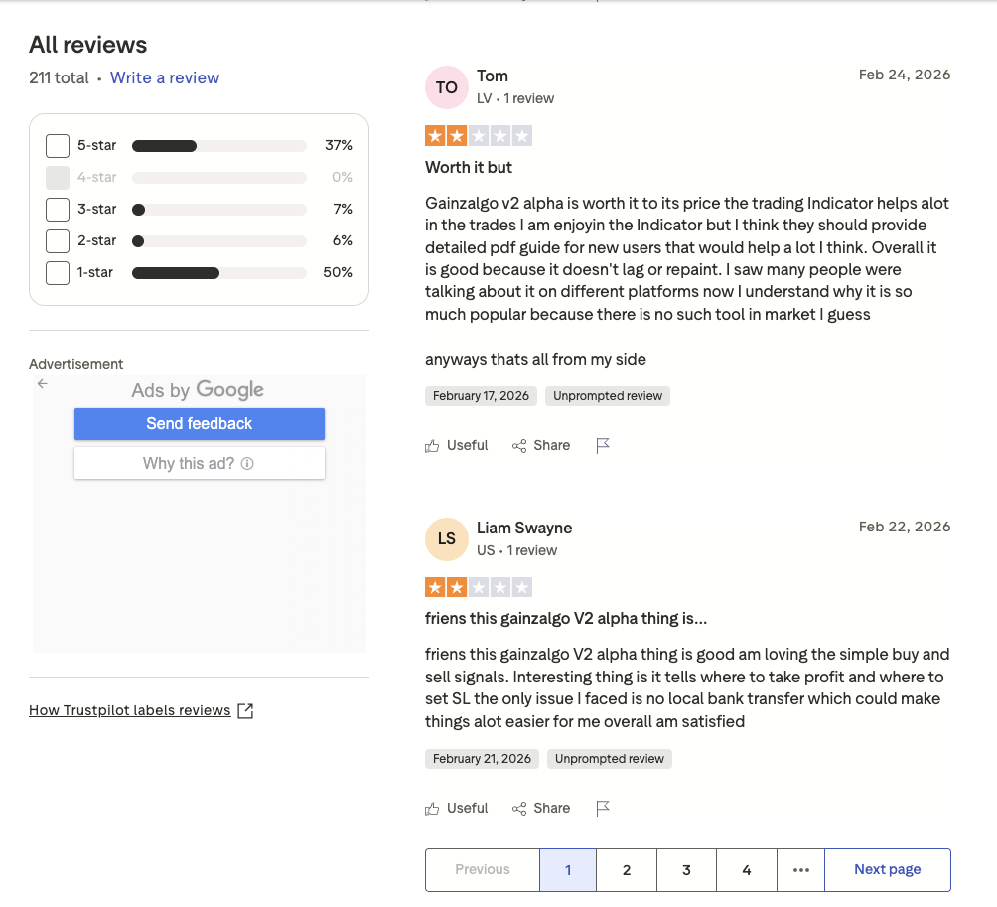The image size is (997, 907).
Task: Go to page 4 of reviews
Action: click(x=746, y=870)
